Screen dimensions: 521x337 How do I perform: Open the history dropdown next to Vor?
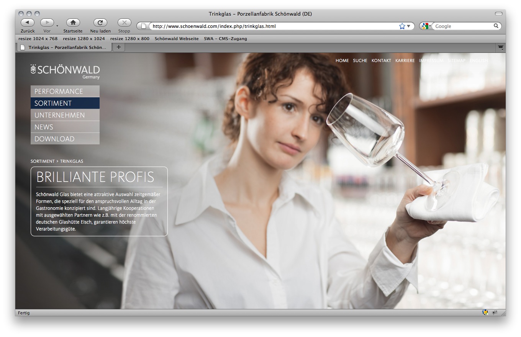click(57, 26)
